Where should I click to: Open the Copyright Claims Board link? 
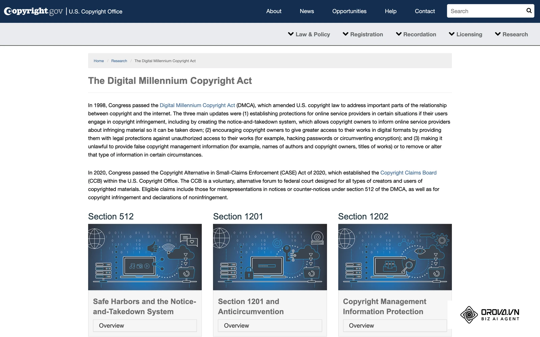pyautogui.click(x=408, y=173)
